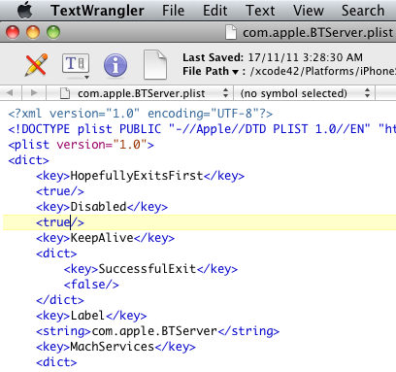Click the document proxy icon in title bar
396x372 pixels.
coord(231,32)
